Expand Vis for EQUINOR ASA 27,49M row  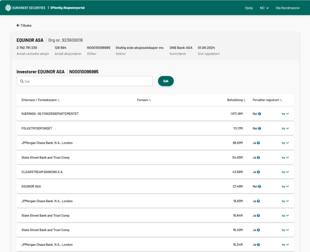pos(285,186)
